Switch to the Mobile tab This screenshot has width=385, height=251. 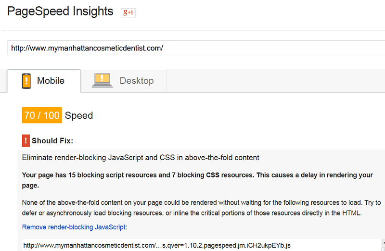pyautogui.click(x=44, y=81)
